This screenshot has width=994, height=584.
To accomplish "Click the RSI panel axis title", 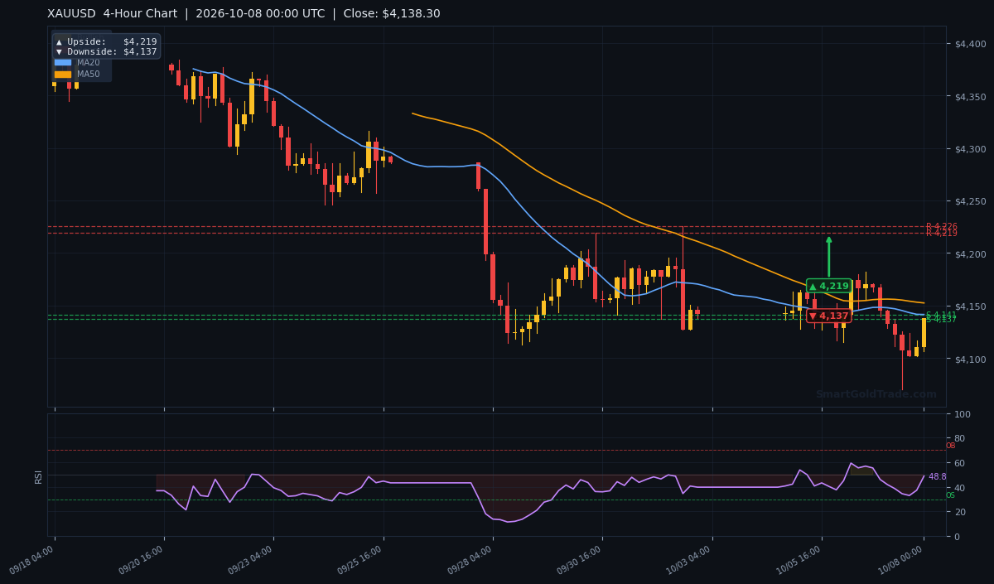I will click(38, 475).
